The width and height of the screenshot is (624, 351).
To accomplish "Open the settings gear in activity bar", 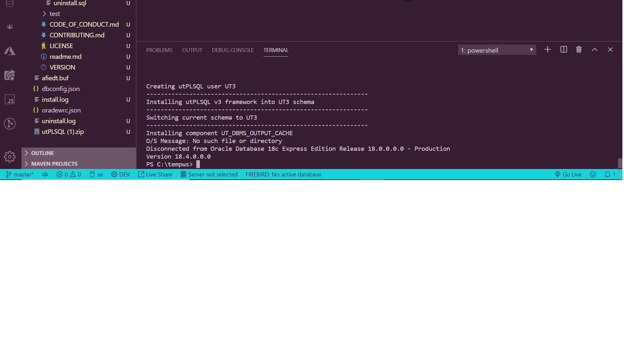I will pyautogui.click(x=10, y=157).
